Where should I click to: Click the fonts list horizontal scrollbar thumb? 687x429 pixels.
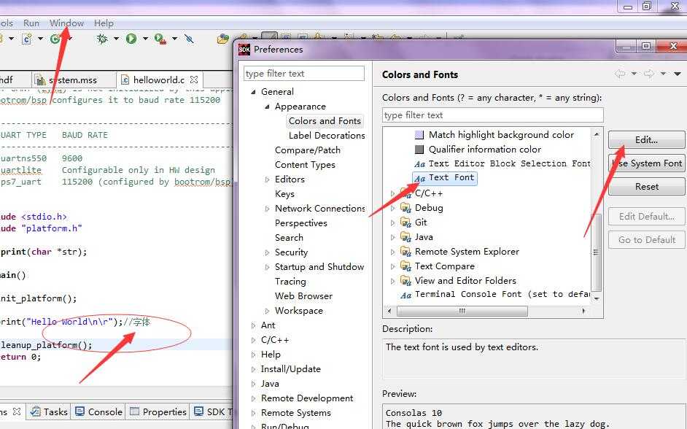click(x=462, y=311)
